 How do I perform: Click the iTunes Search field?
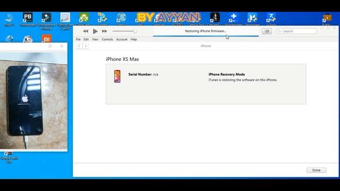click(x=296, y=31)
